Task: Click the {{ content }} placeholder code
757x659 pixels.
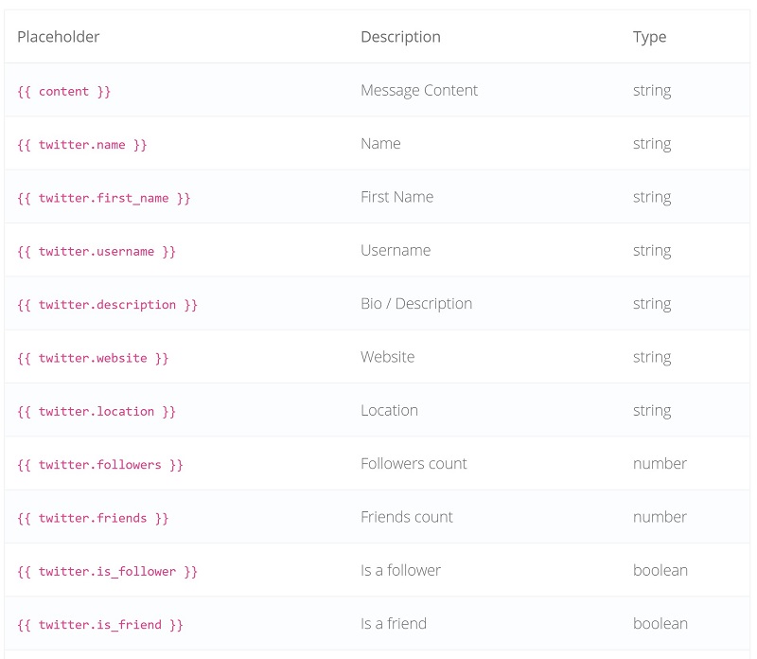Action: coord(63,91)
